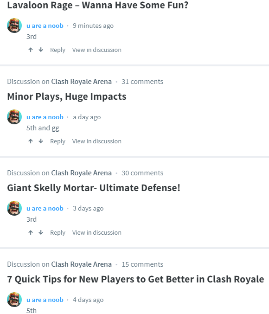Screen dimensions: 269x314
Task: Open avatar on the 7 Quick Tips comment
Action: click(x=14, y=300)
